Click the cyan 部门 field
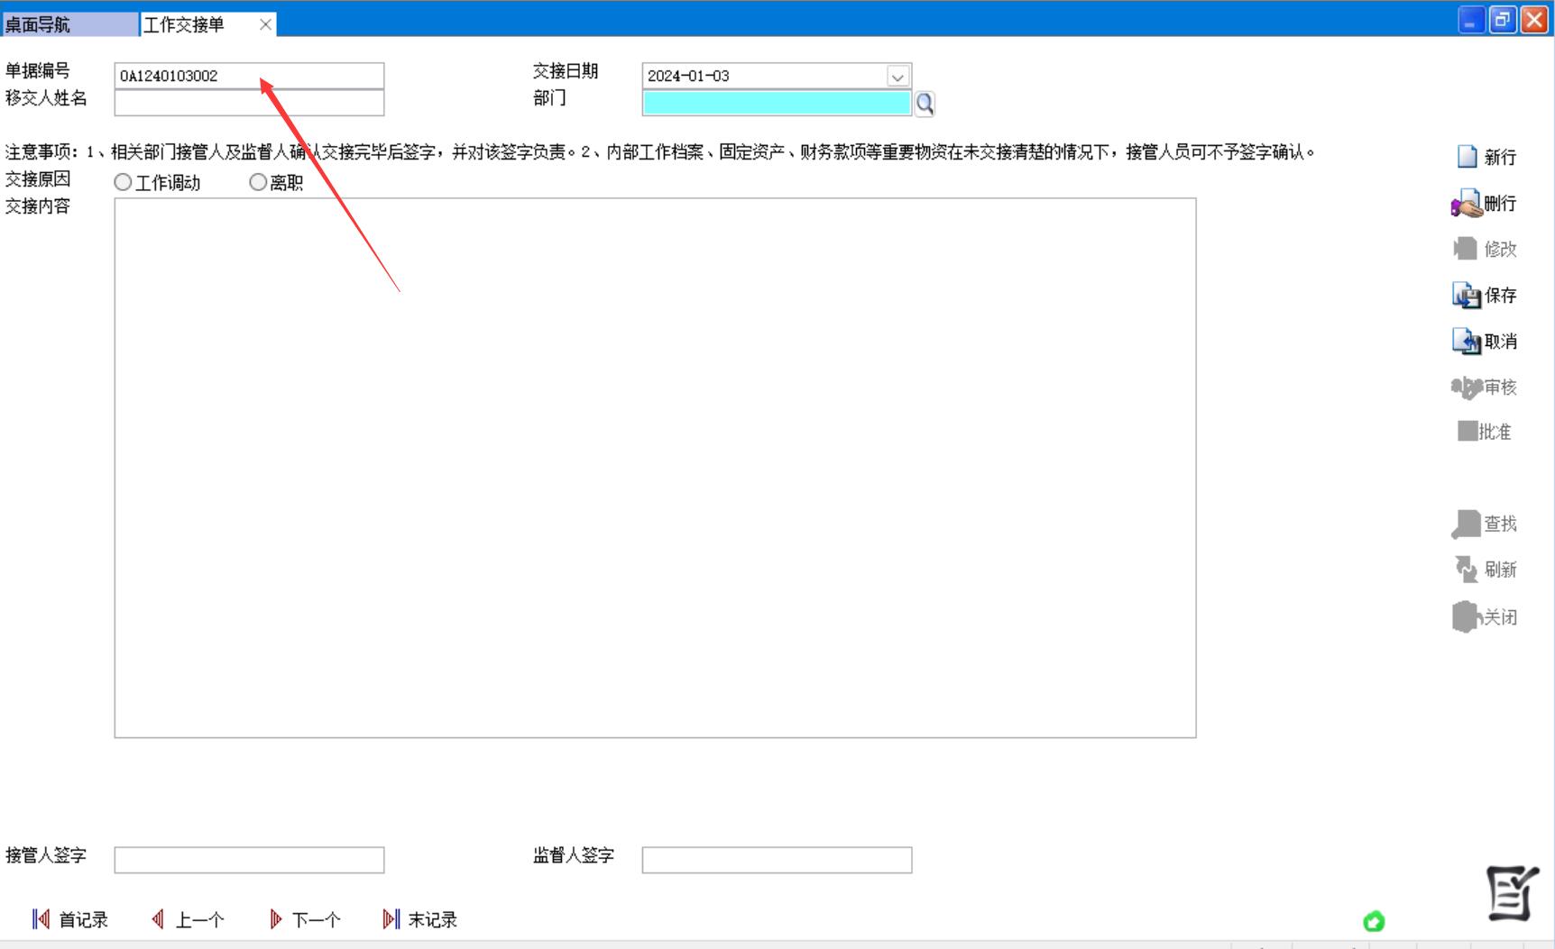The image size is (1555, 949). (776, 104)
